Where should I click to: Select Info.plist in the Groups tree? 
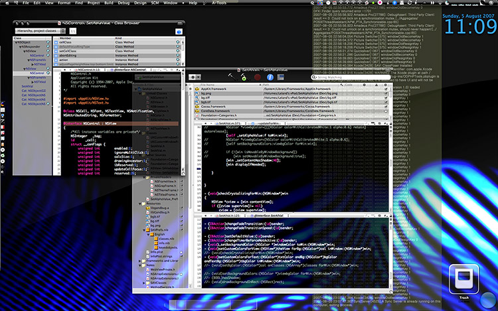click(157, 252)
